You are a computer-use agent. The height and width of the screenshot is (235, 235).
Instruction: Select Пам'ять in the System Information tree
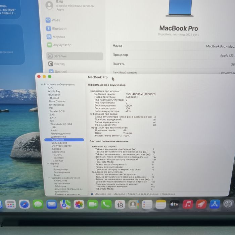coord(57,155)
